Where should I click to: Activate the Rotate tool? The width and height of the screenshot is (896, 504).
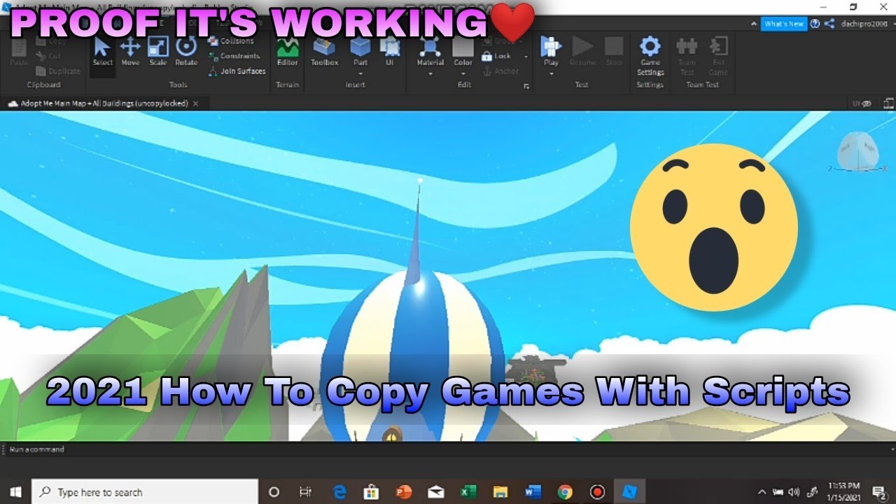(186, 51)
